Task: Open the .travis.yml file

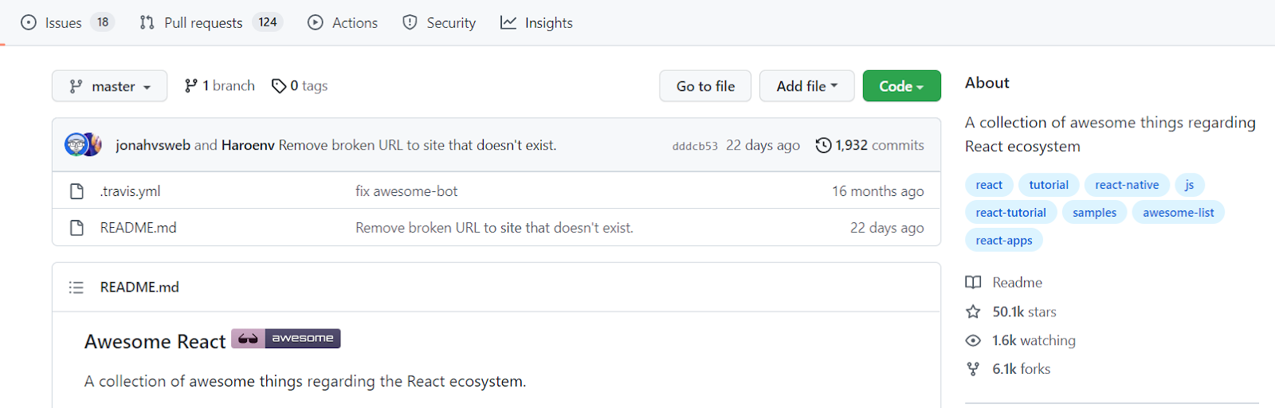Action: tap(130, 191)
